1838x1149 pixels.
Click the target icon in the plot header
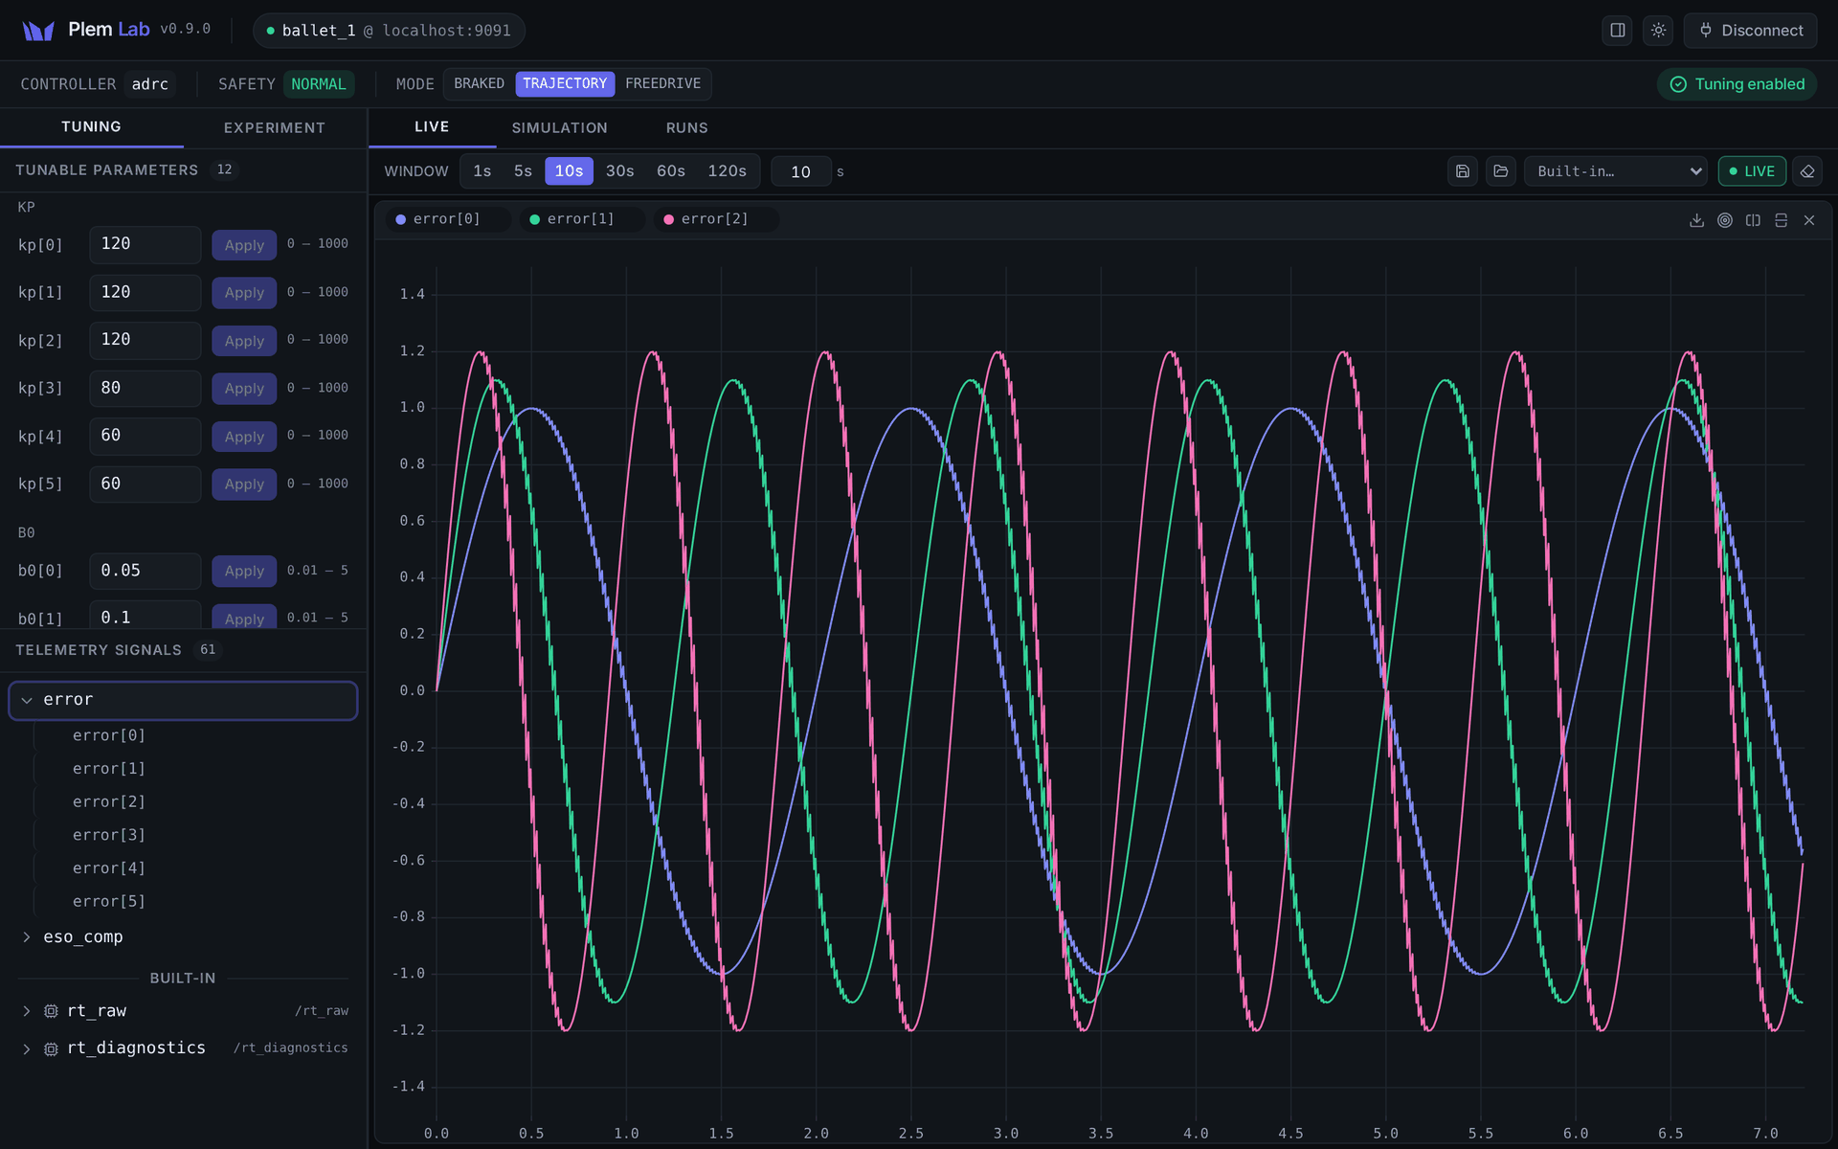[1724, 220]
